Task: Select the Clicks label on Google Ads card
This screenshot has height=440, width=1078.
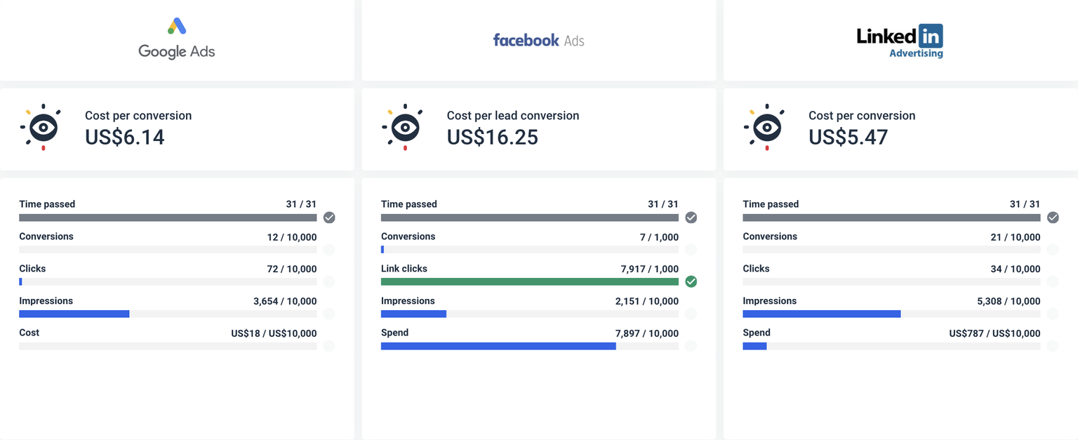Action: [32, 268]
